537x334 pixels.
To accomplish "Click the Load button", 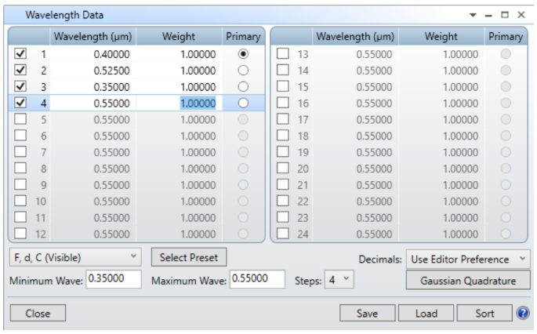I will [x=426, y=313].
